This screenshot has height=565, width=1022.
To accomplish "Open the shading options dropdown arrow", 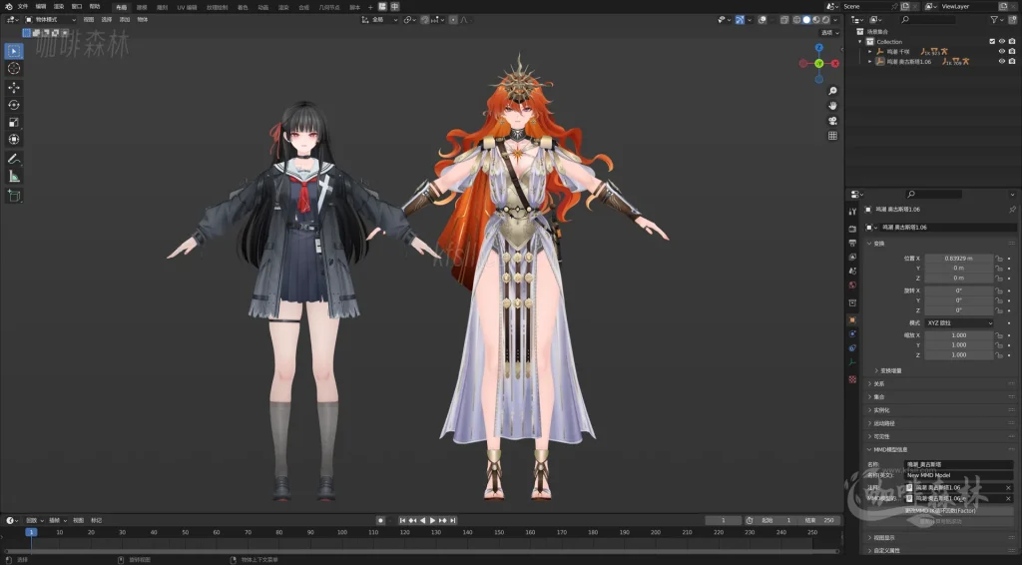I will [835, 20].
